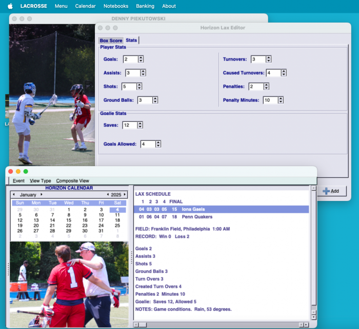Click the Goals Allowed input field
The width and height of the screenshot is (359, 329).
tap(147, 144)
